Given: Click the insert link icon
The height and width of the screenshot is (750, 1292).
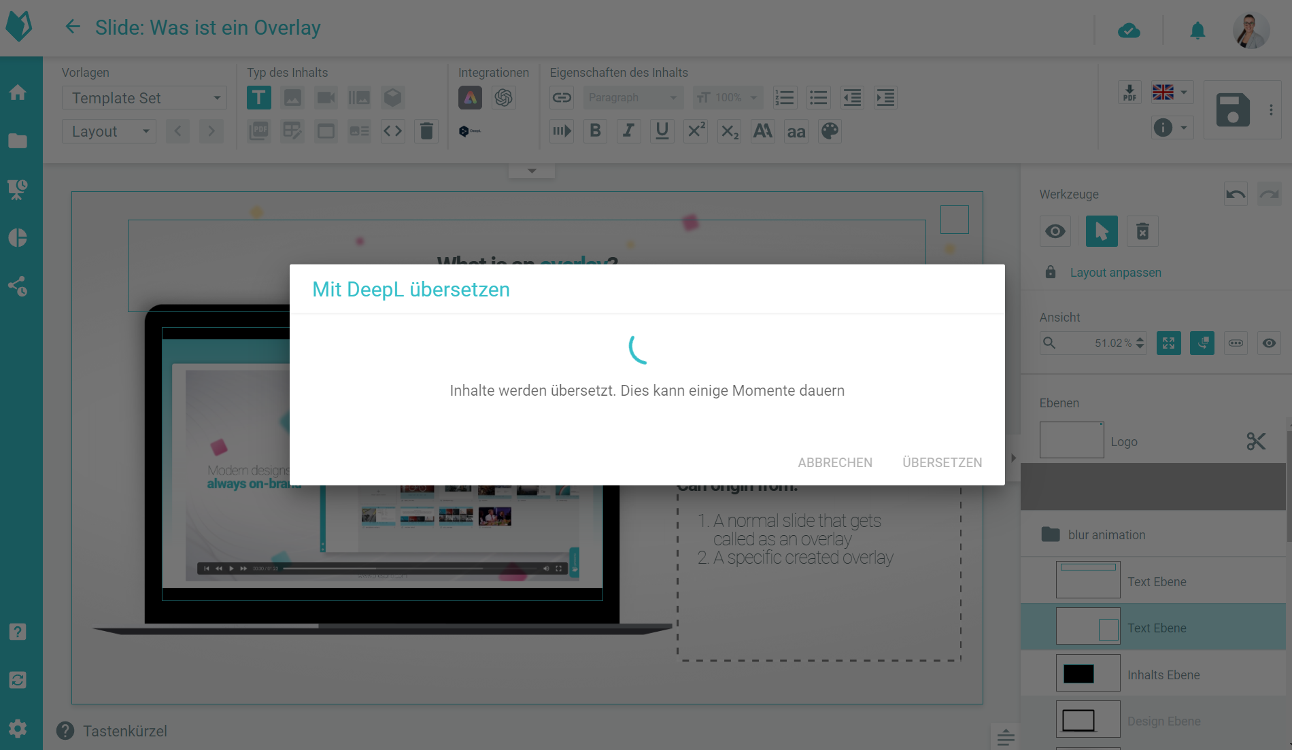Looking at the screenshot, I should [x=562, y=98].
